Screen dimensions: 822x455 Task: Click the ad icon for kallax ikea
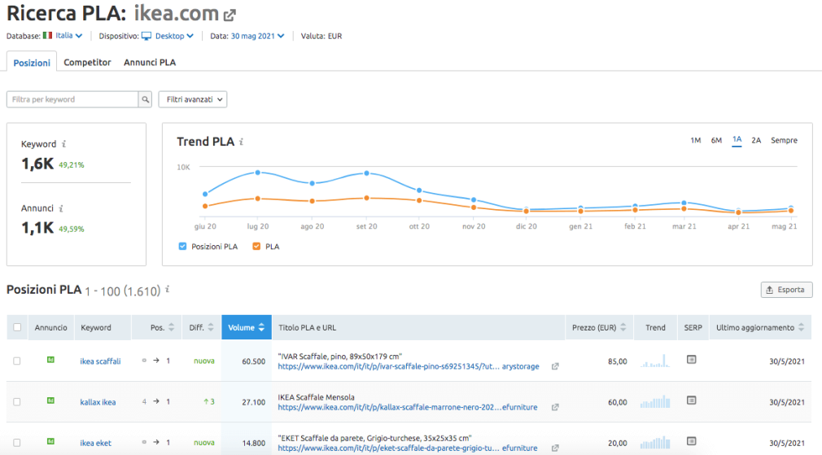pyautogui.click(x=50, y=400)
